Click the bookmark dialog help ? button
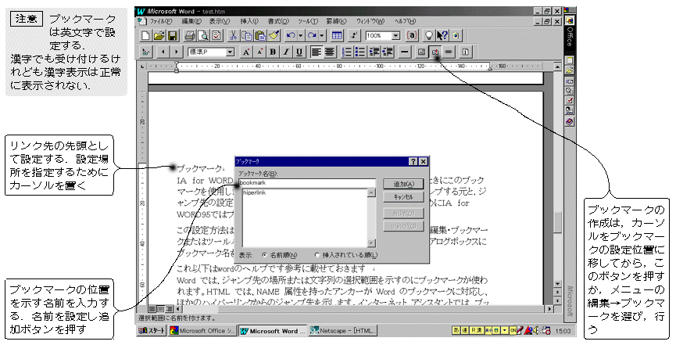The width and height of the screenshot is (676, 345). pyautogui.click(x=413, y=161)
